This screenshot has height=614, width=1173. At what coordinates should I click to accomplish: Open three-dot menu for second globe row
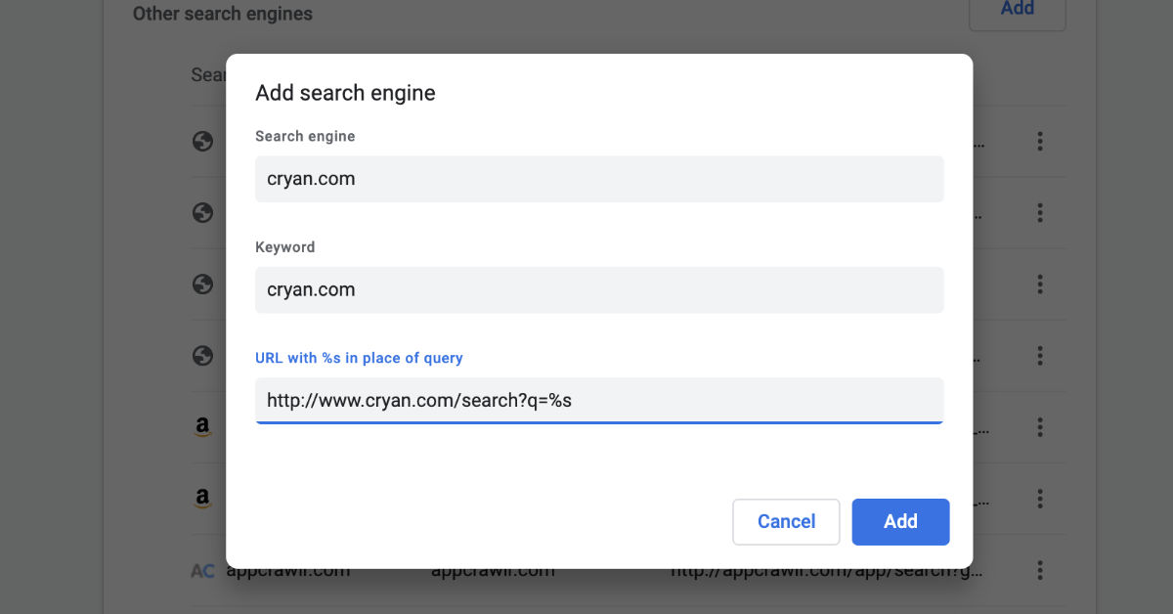[x=1040, y=213]
